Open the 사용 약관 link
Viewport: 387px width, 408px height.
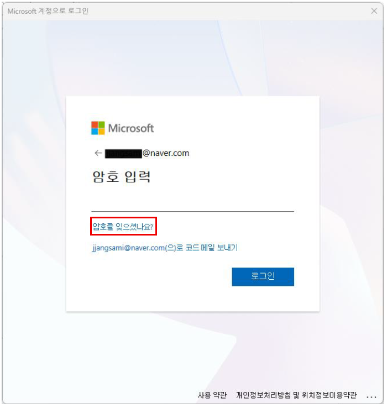(212, 395)
